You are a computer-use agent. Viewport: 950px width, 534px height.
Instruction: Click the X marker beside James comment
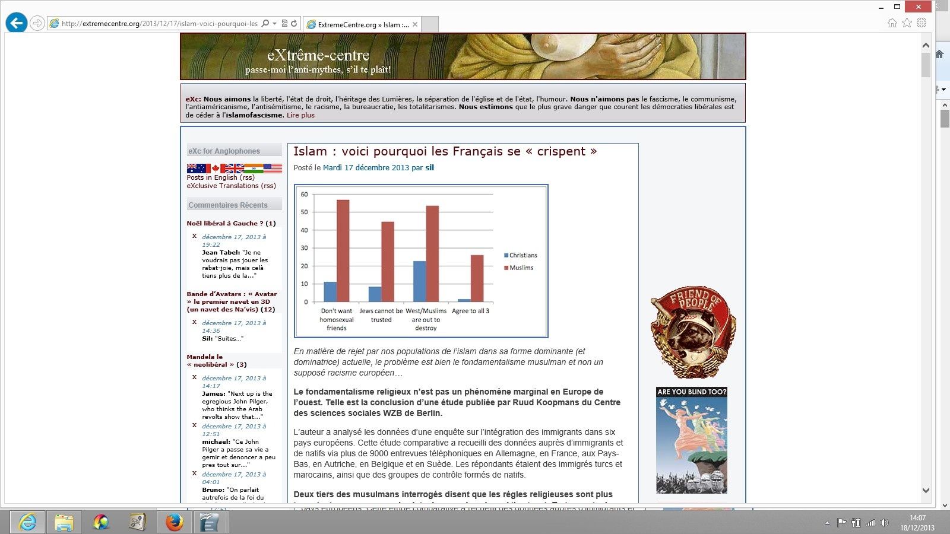click(194, 377)
